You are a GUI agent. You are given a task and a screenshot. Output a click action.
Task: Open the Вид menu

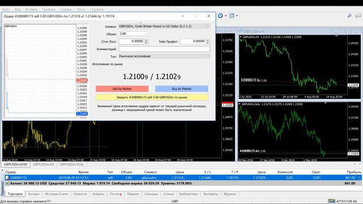18,9
